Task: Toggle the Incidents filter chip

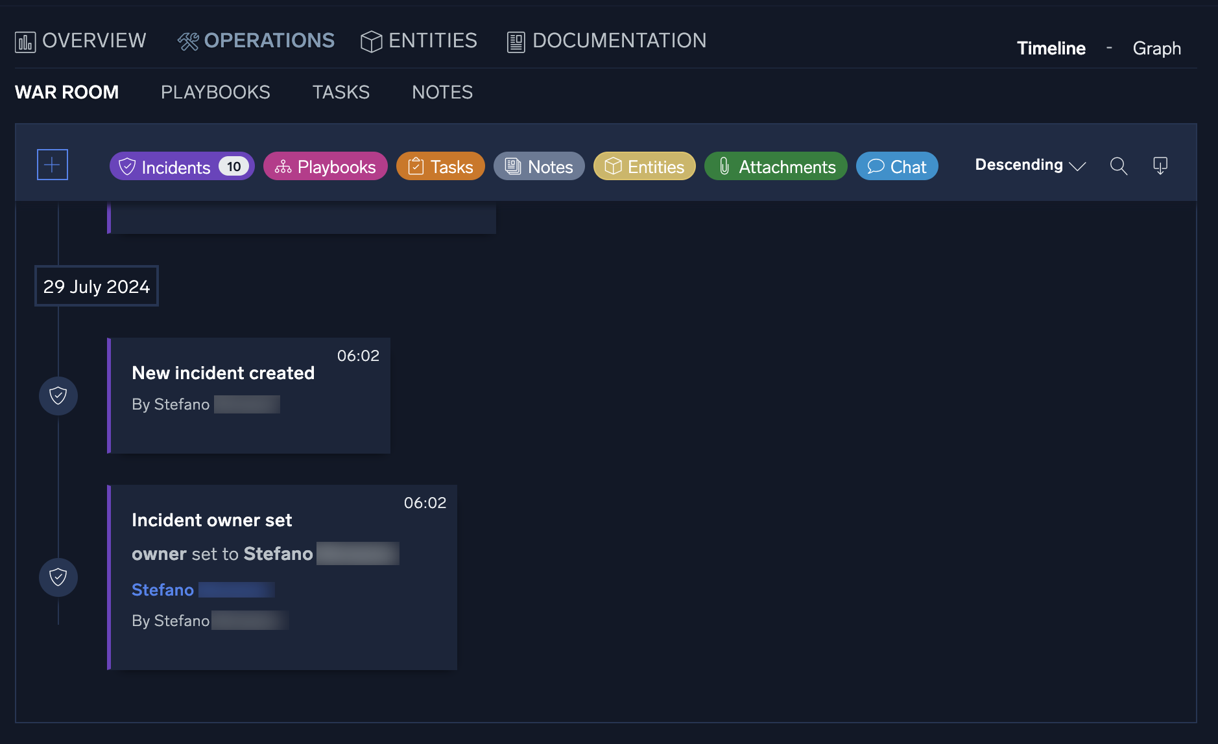Action: pyautogui.click(x=182, y=167)
